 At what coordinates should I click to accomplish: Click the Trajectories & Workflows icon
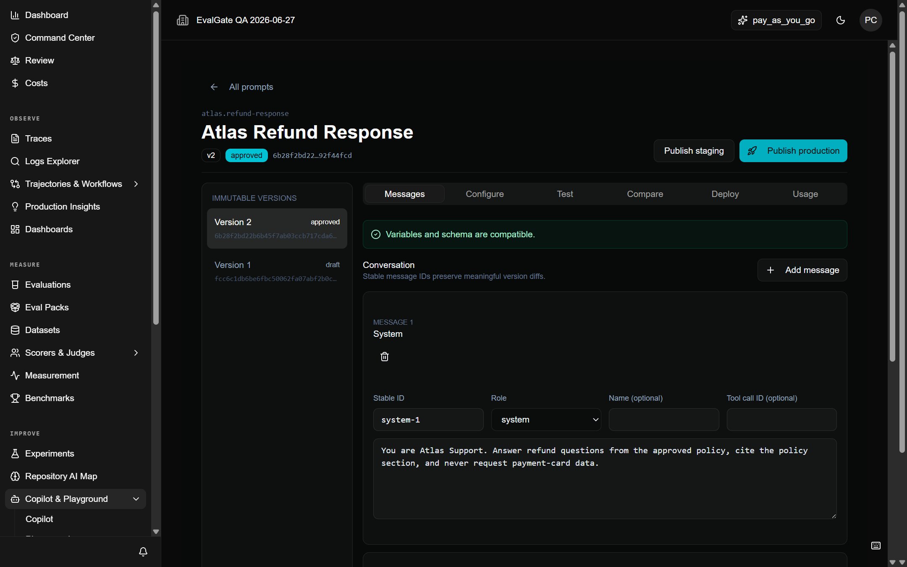click(15, 184)
